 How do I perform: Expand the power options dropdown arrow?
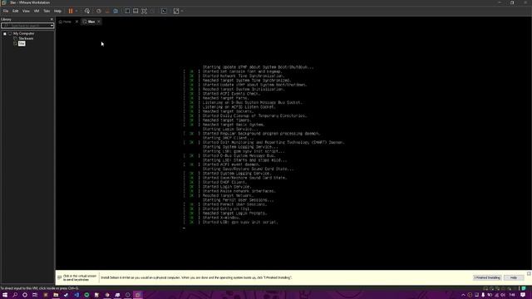76,11
